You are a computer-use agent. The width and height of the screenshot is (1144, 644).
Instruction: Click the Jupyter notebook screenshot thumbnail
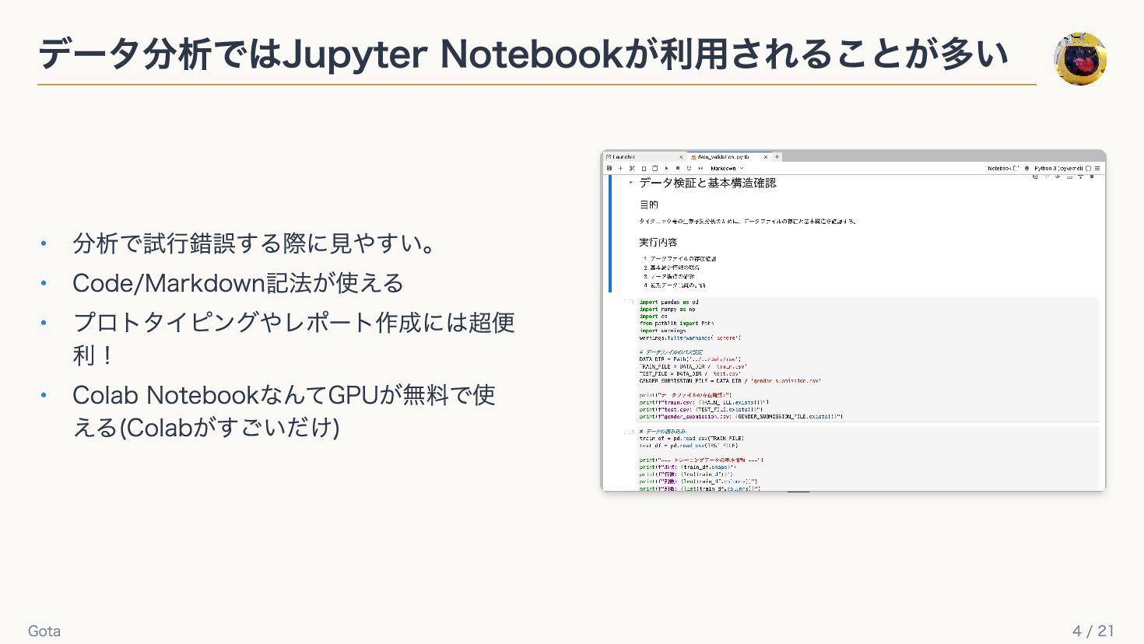854,320
